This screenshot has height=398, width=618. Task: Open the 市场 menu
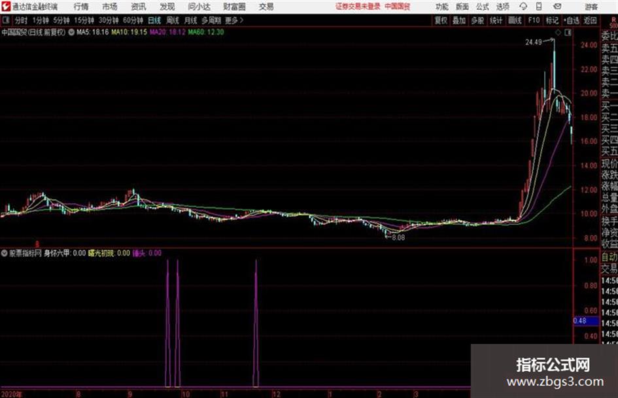pyautogui.click(x=110, y=7)
